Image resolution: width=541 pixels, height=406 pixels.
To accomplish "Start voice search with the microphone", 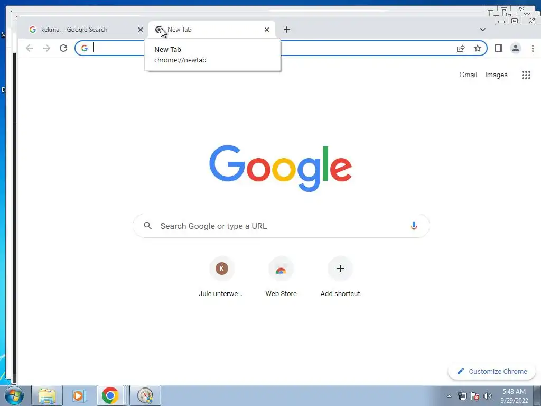I will pos(414,226).
